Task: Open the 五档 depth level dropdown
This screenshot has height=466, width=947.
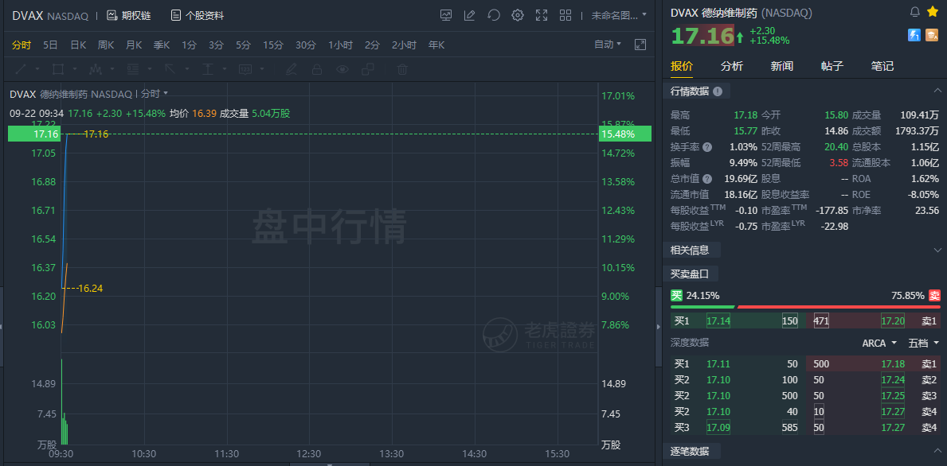Action: pyautogui.click(x=924, y=343)
